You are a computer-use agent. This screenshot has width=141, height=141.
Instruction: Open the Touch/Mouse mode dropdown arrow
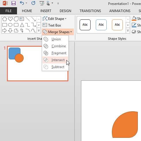52,3
